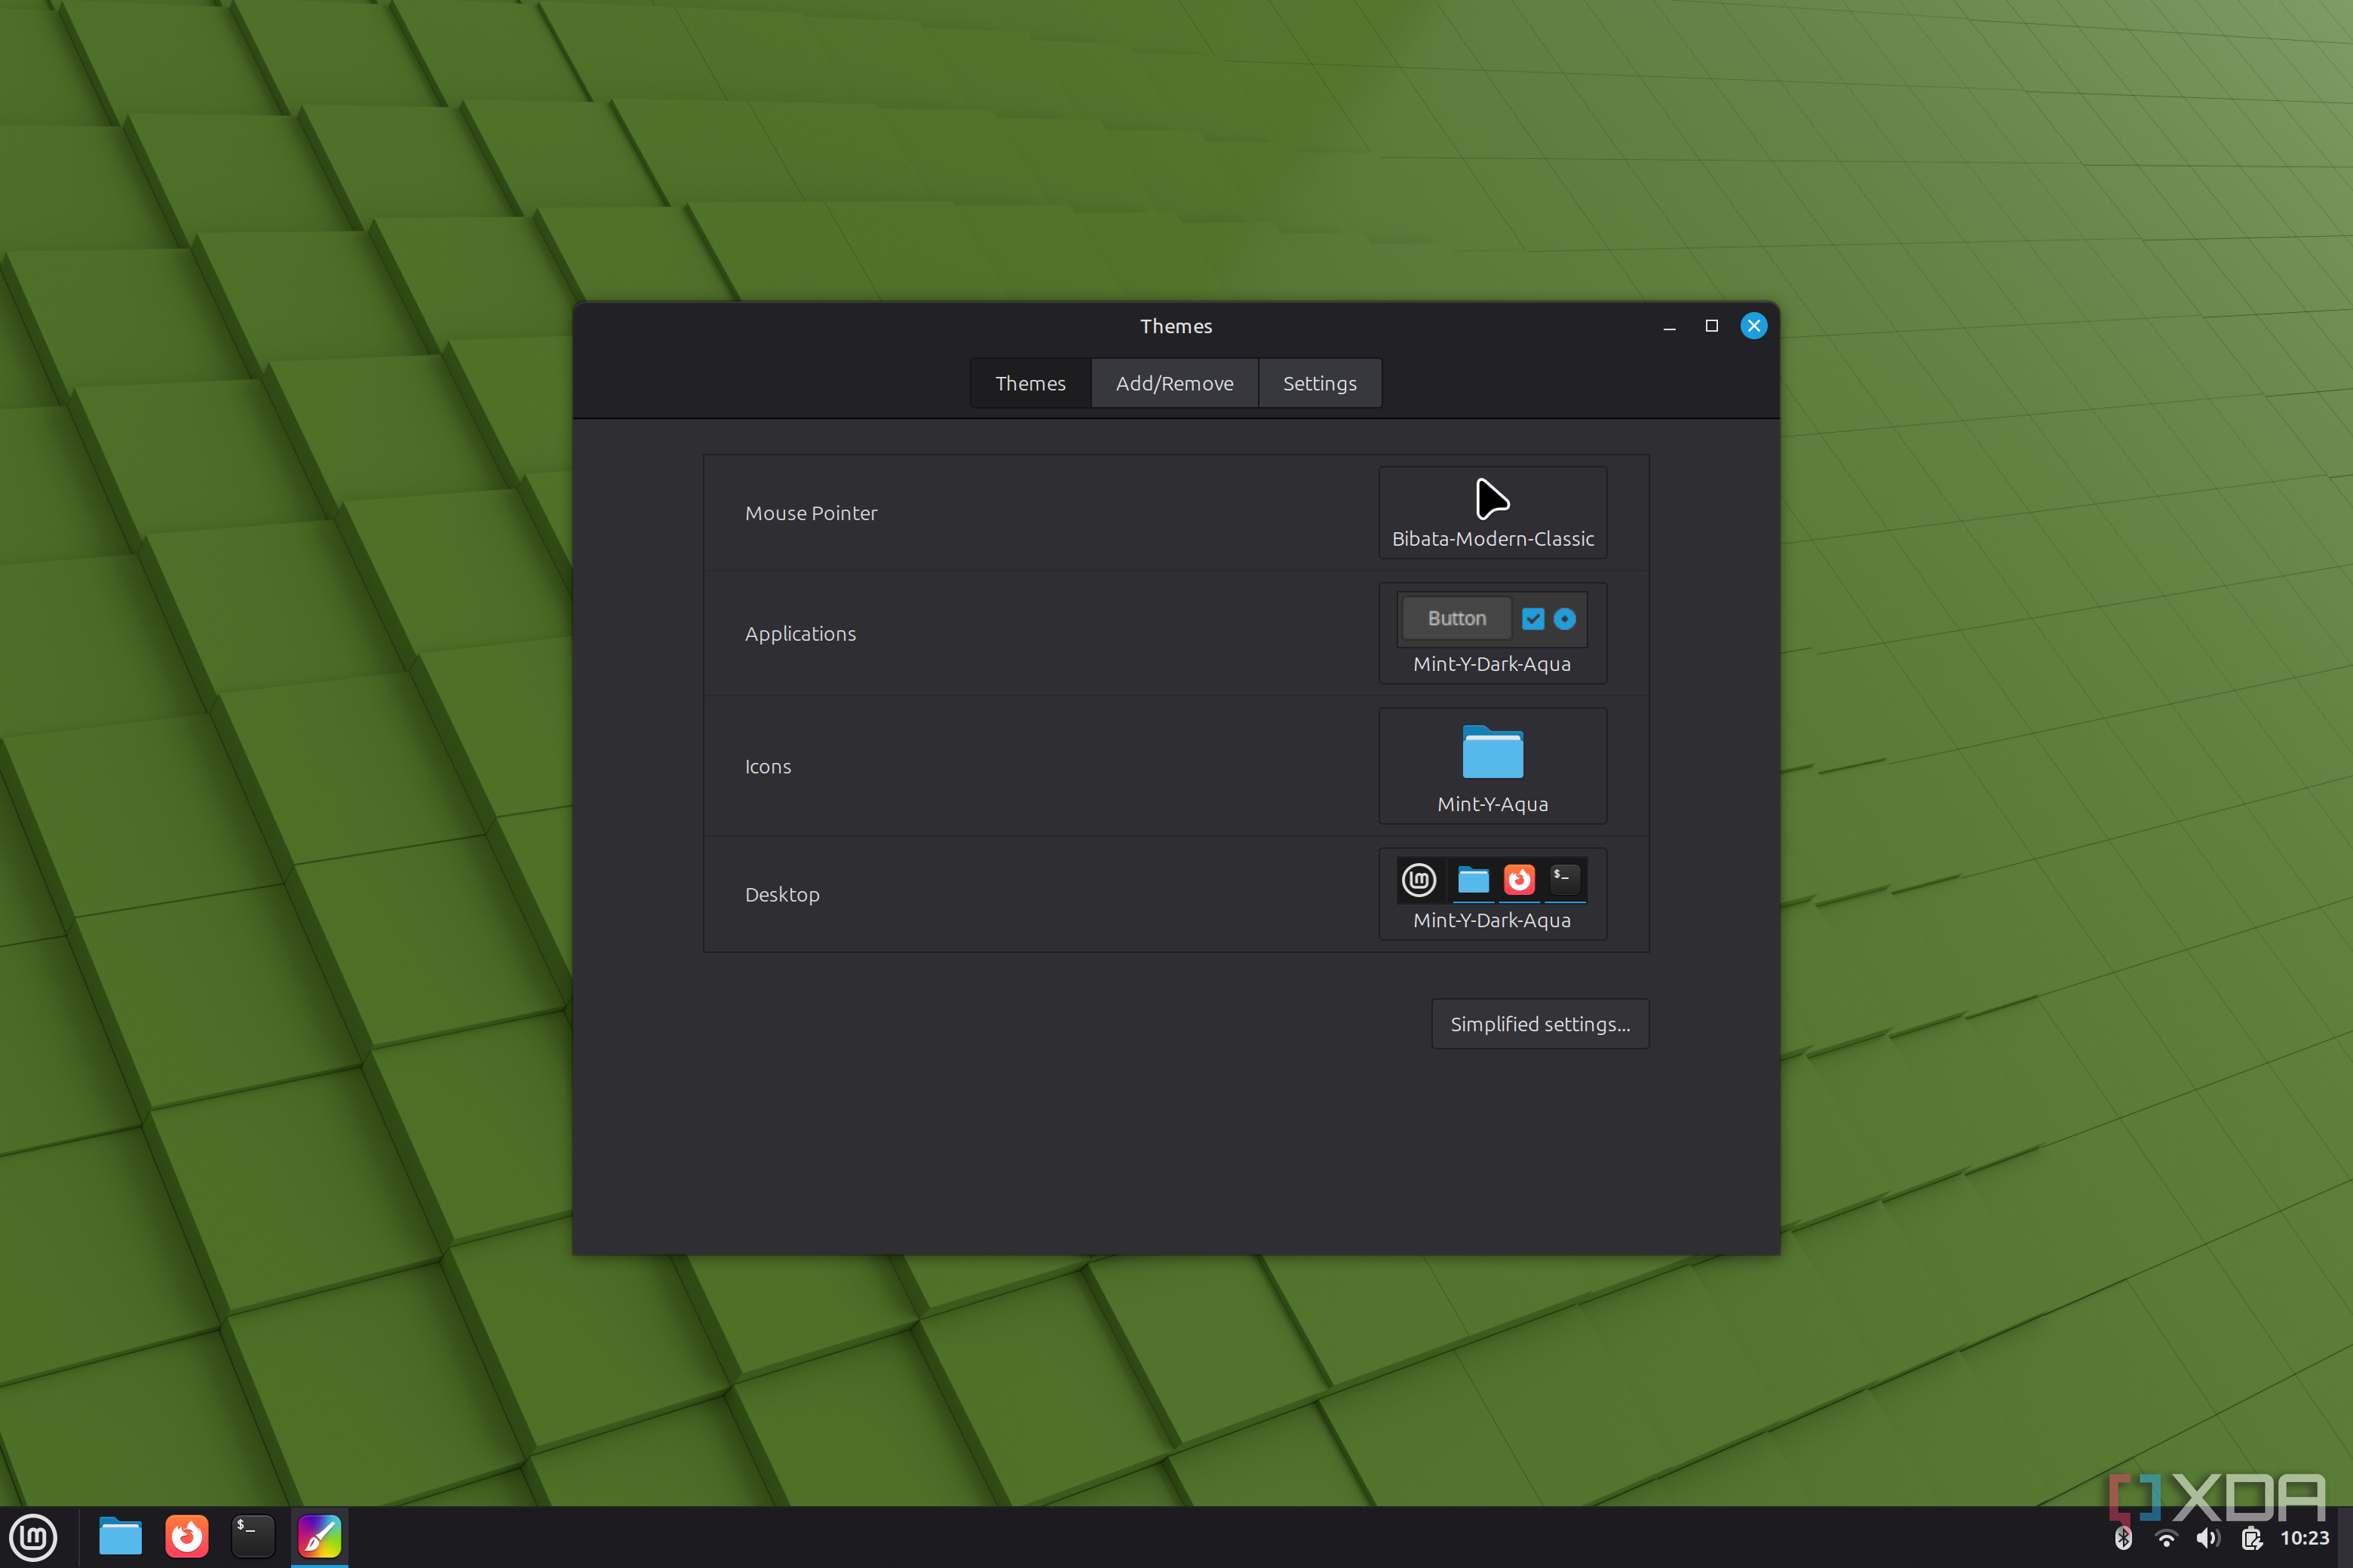Choose the Bibata-Modern-Classic mouse pointer selector
2353x1568 pixels.
1492,512
